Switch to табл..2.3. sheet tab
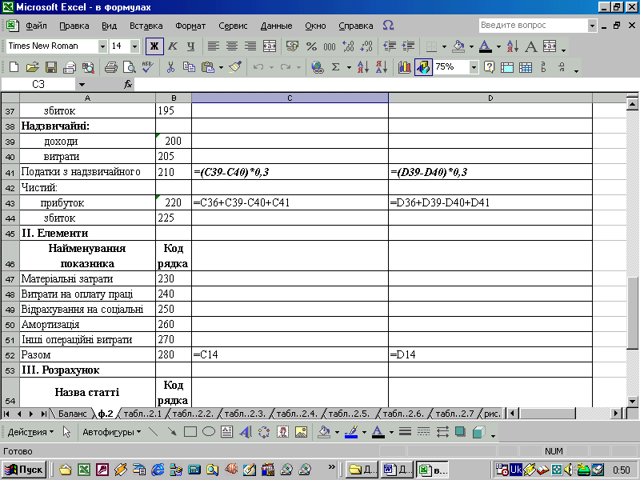Image resolution: width=640 pixels, height=480 pixels. tap(245, 414)
